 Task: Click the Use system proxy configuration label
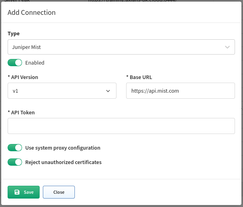63,148
